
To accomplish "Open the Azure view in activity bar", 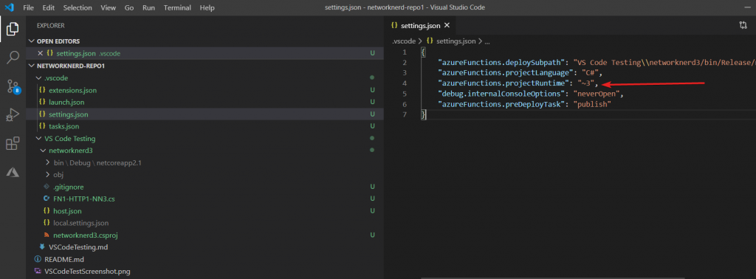I will [13, 172].
